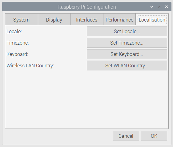Click the Raspberry Pi Configuration title bar

point(87,7)
